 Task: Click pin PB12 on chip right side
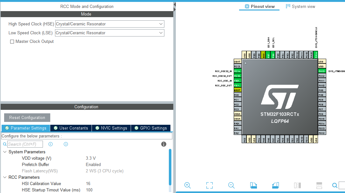[x=322, y=133]
